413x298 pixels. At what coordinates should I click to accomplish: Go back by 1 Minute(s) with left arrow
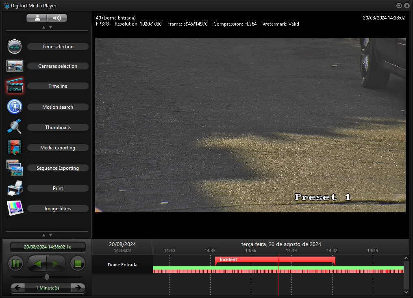point(17,288)
